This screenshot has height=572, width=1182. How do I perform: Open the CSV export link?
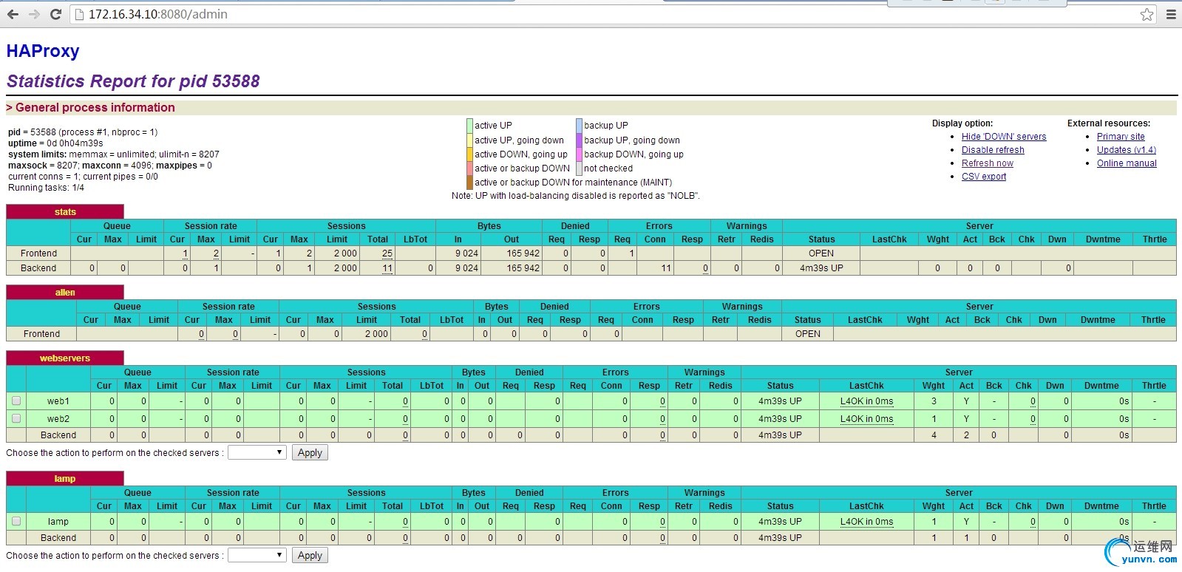coord(983,177)
